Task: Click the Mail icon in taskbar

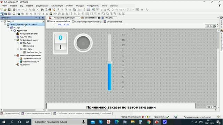Action: (x=93, y=122)
